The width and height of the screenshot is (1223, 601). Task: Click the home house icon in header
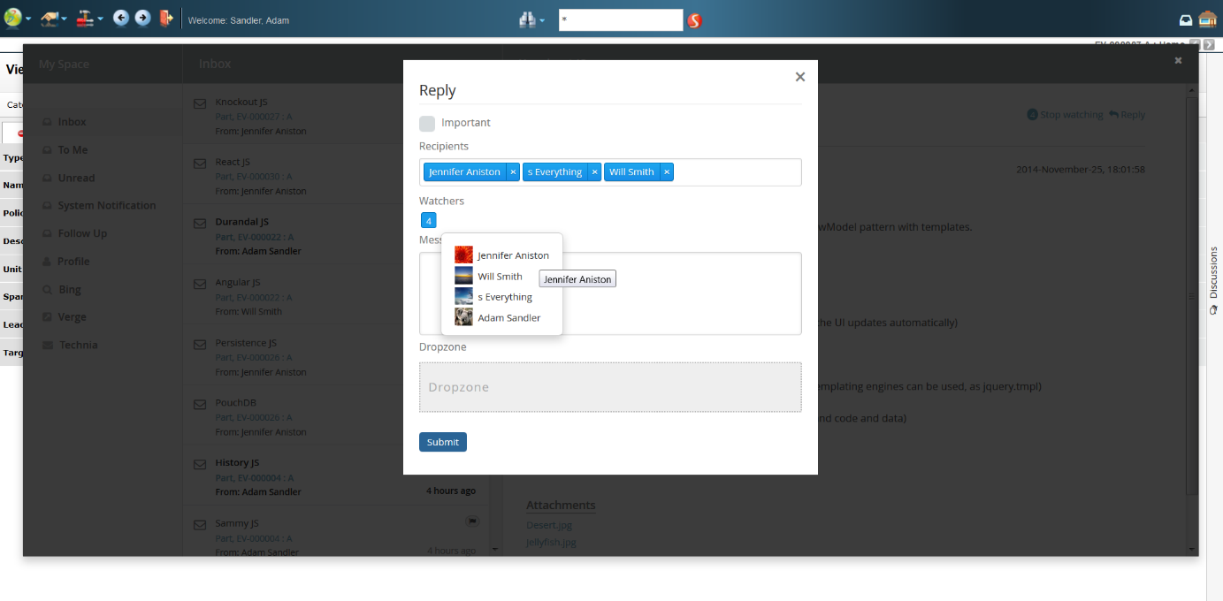tap(1207, 19)
